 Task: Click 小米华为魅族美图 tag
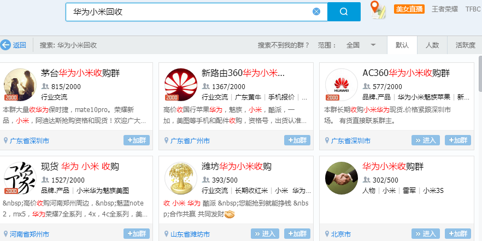[x=103, y=191]
